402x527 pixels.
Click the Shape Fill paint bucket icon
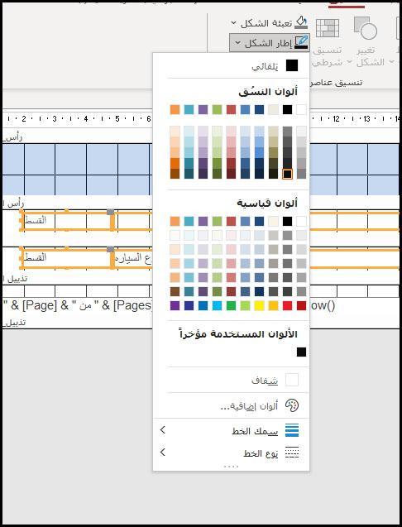[301, 22]
